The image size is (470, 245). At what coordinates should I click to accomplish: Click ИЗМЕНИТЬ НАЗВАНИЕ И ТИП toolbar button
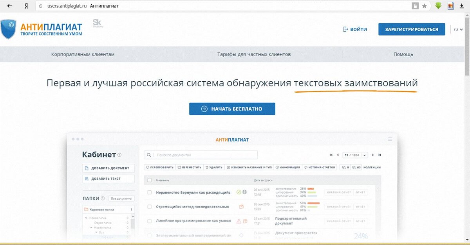coord(249,167)
